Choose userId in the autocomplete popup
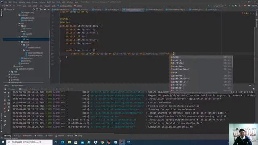Viewport: 258px width, 145px height. pyautogui.click(x=202, y=60)
